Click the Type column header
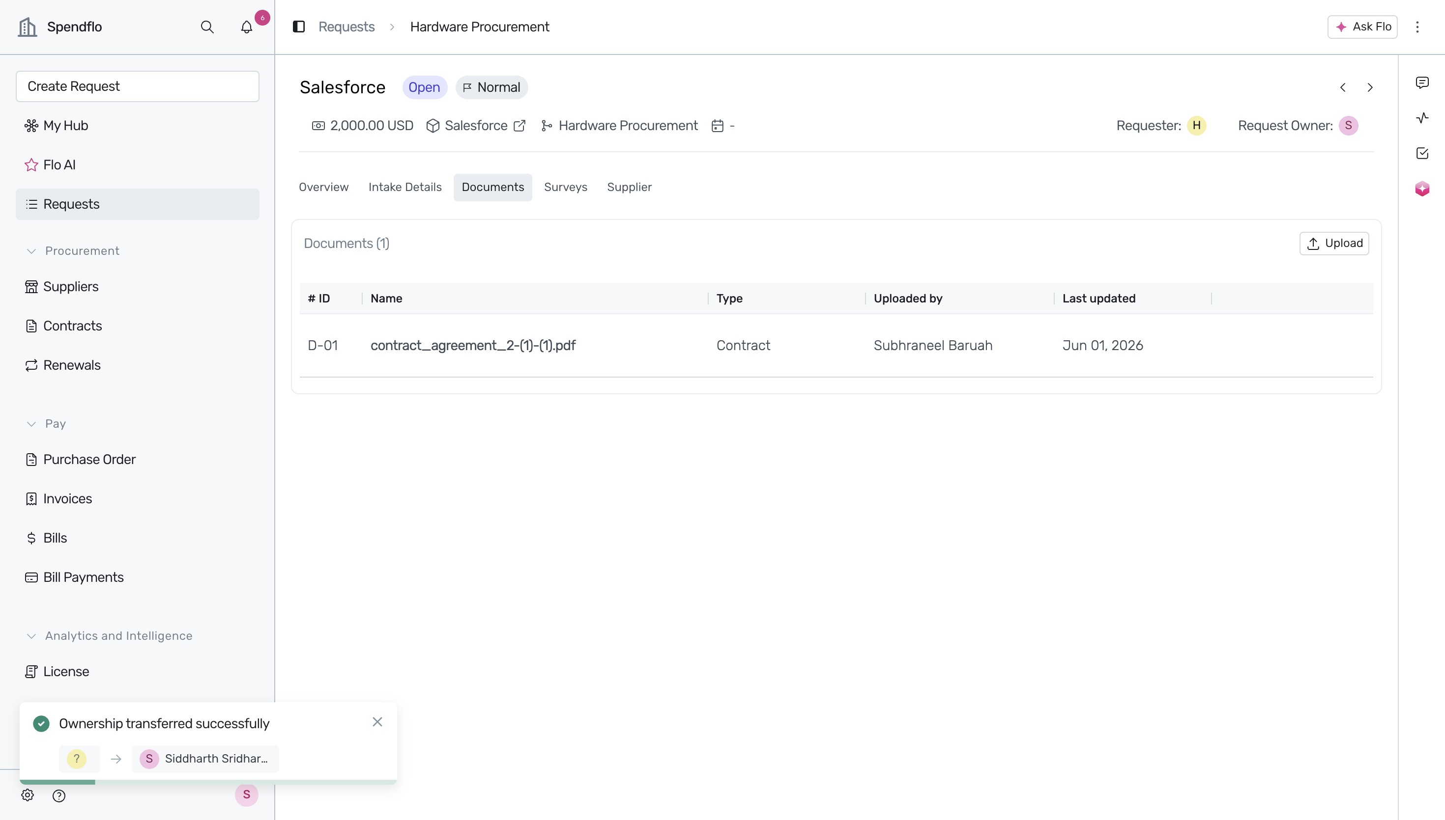This screenshot has width=1445, height=820. point(729,299)
